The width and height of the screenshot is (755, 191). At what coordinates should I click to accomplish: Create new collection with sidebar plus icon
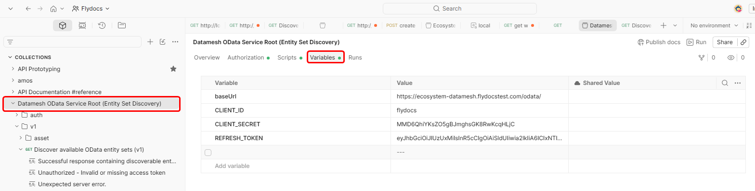click(150, 42)
